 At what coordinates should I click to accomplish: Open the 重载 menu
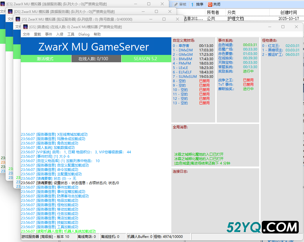click(x=37, y=34)
